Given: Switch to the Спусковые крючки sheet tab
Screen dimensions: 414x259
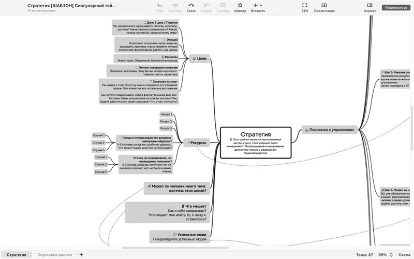Looking at the screenshot, I should click(54, 255).
